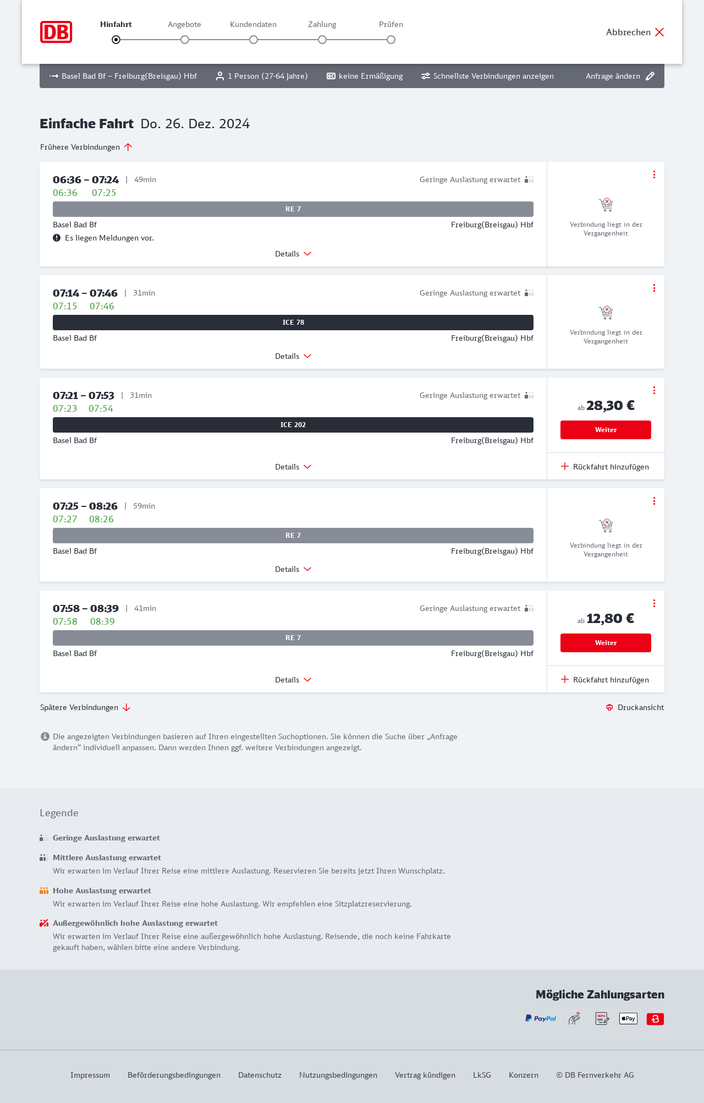Click the Apple Pay payment icon
Viewport: 704px width, 1103px height.
(628, 1019)
